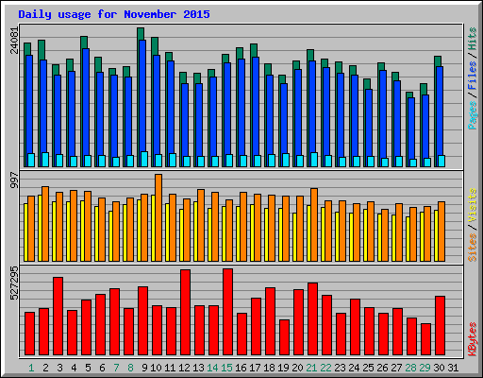This screenshot has height=378, width=483.
Task: Select the red KBytes bar for day 30
Action: (x=440, y=325)
